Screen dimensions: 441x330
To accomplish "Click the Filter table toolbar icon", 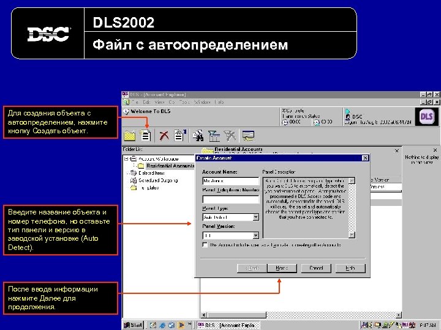I will pos(214,136).
